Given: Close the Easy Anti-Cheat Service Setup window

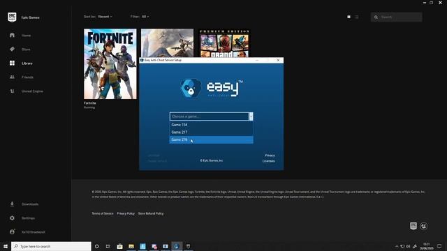Looking at the screenshot, I should pos(278,60).
